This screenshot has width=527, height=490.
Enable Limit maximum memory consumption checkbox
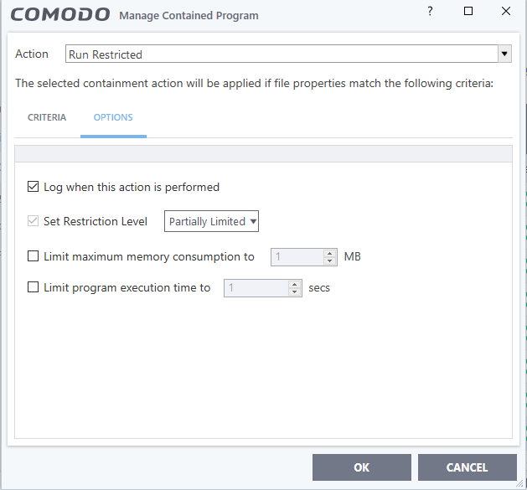[x=34, y=257]
